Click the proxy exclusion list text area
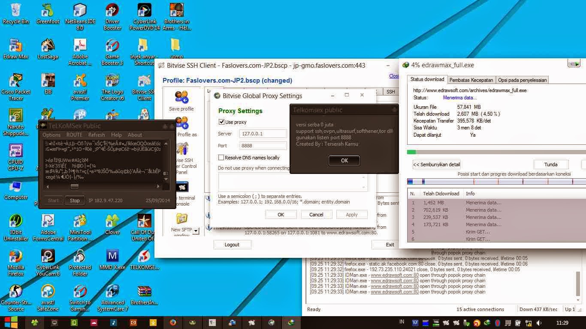 293,182
